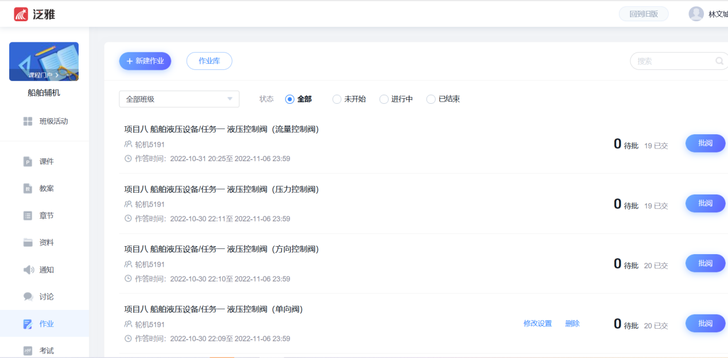Screen dimensions: 728x358
Task: Click into the 搜索 input field
Action: (673, 61)
